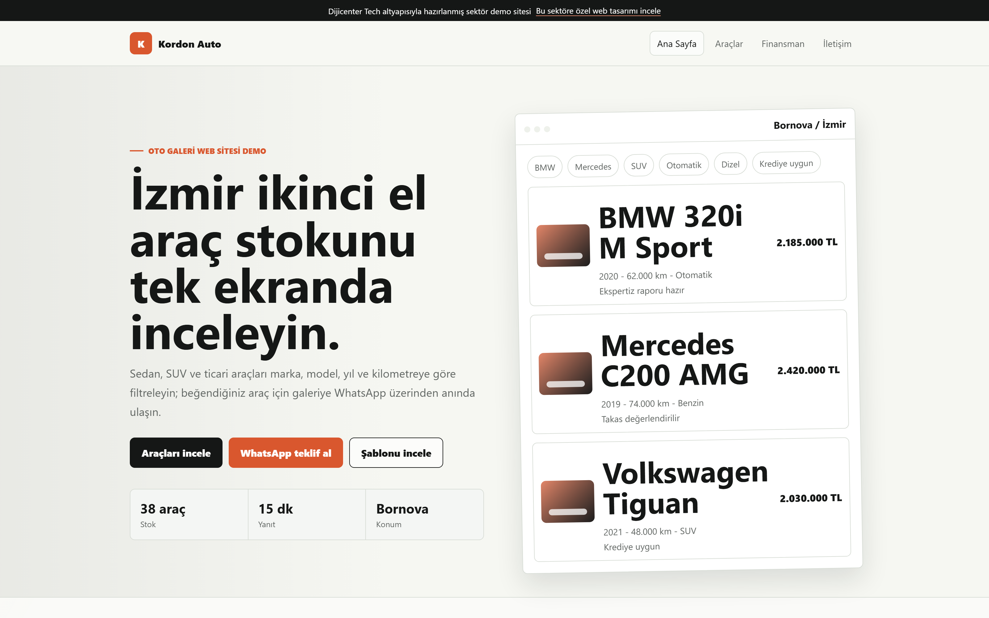Follow 'Bu sektöre özel web tasarımı incele' link
This screenshot has height=618, width=989.
(x=598, y=11)
